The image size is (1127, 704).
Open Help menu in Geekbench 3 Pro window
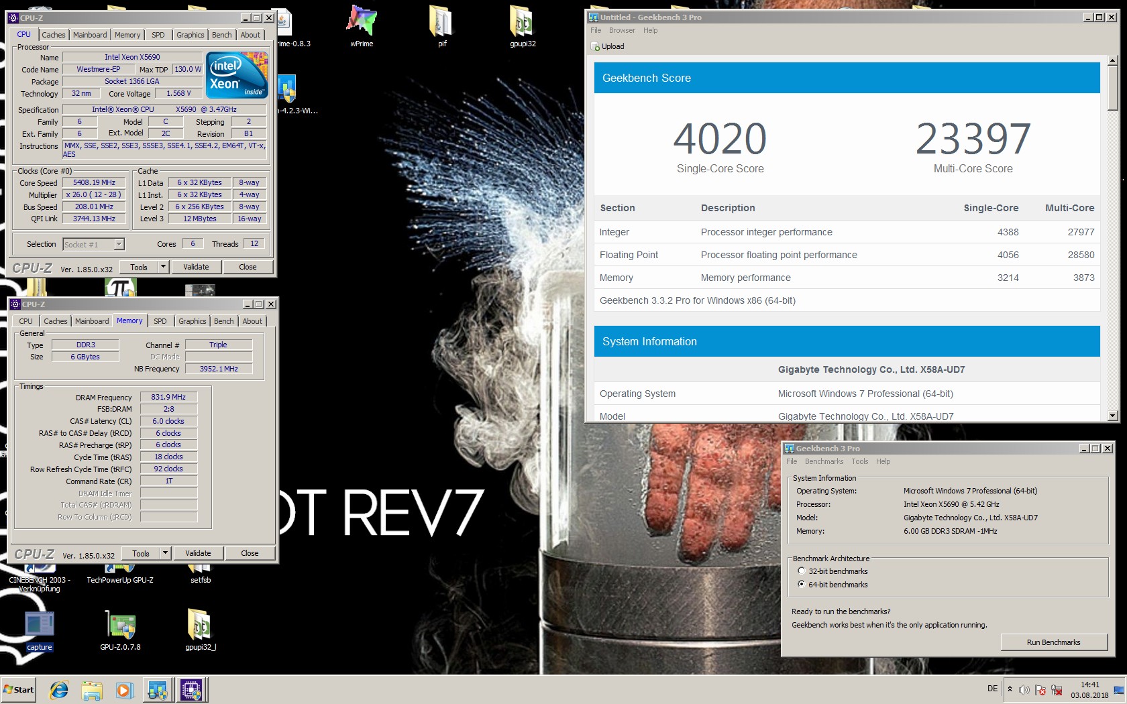click(883, 461)
